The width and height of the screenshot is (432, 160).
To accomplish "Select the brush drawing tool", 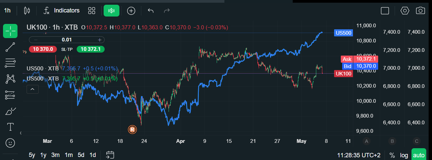I will [10, 111].
